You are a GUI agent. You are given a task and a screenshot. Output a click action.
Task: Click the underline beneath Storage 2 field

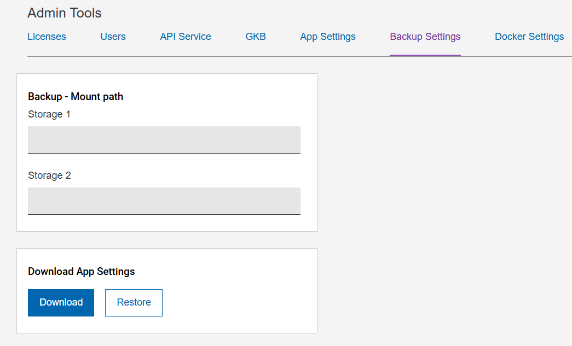(164, 214)
